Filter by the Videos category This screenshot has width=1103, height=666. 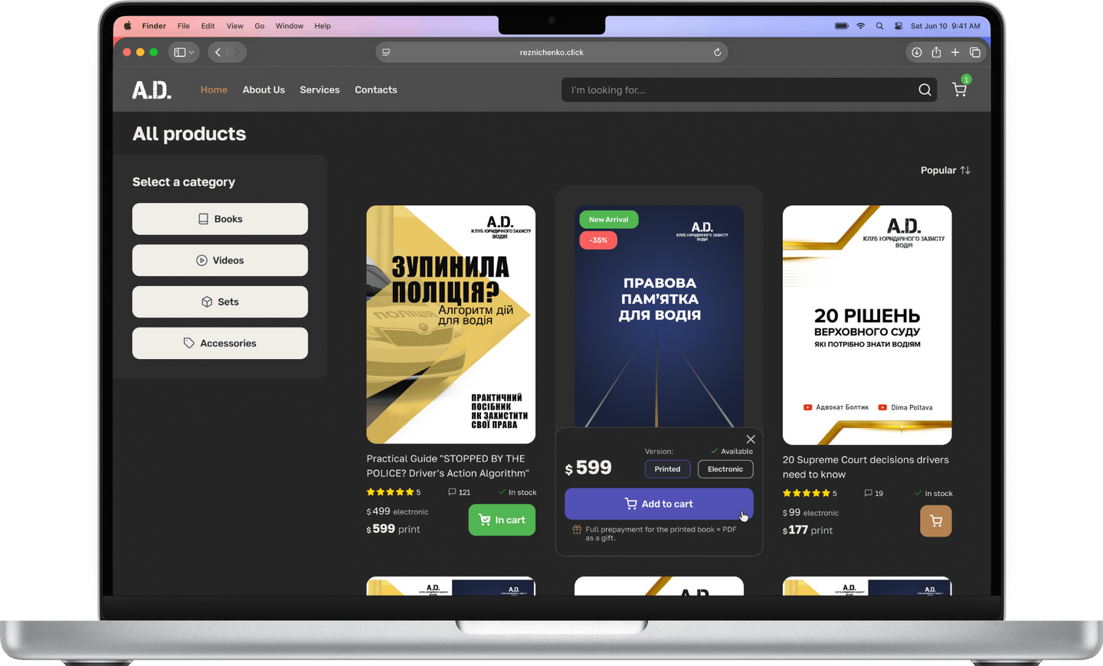pos(220,260)
